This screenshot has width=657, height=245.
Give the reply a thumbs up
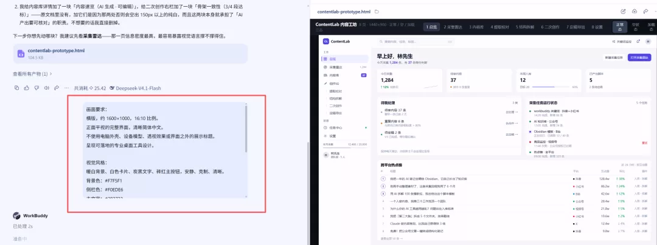26,88
